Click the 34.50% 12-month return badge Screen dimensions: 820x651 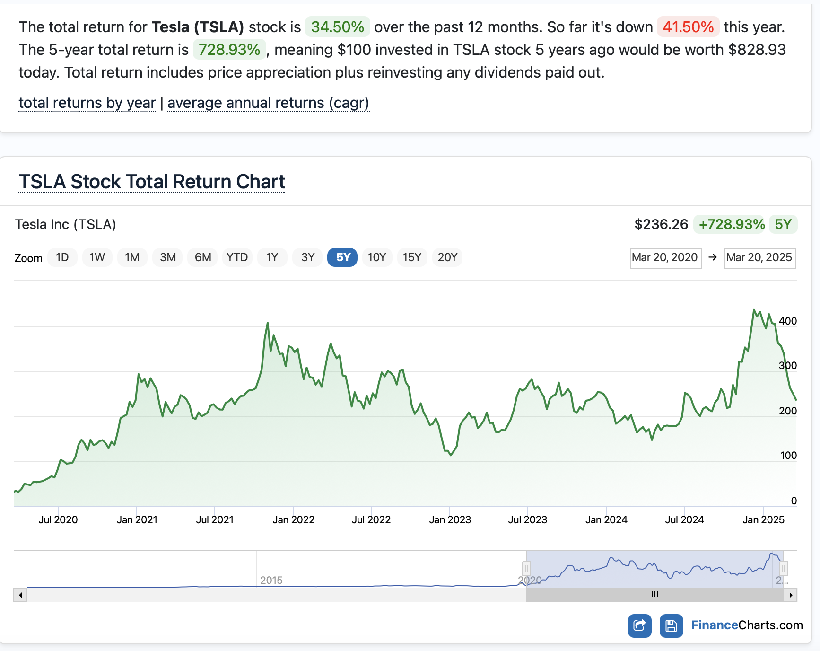click(337, 27)
